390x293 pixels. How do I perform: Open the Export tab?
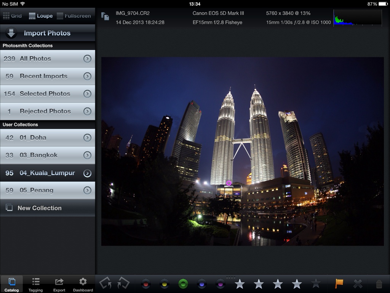(x=59, y=284)
